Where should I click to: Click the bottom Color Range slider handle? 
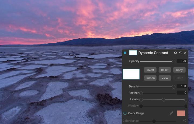pyautogui.click(x=154, y=121)
